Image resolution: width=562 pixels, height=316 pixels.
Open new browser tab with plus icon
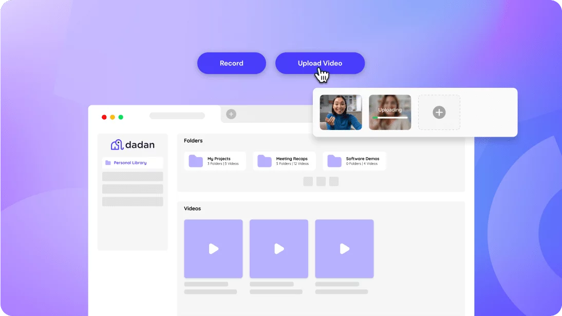(x=231, y=114)
